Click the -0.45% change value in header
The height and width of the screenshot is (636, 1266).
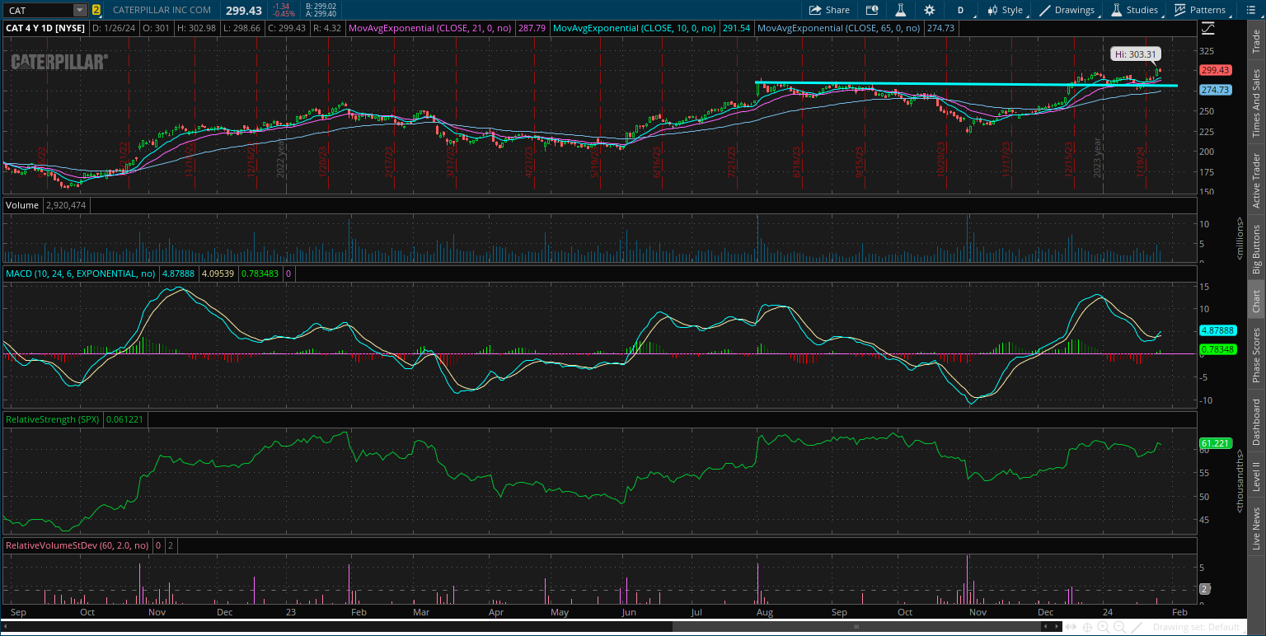pos(284,14)
